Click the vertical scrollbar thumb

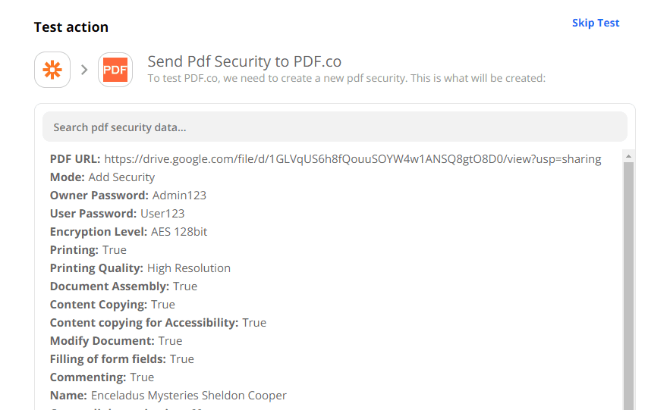click(x=628, y=288)
